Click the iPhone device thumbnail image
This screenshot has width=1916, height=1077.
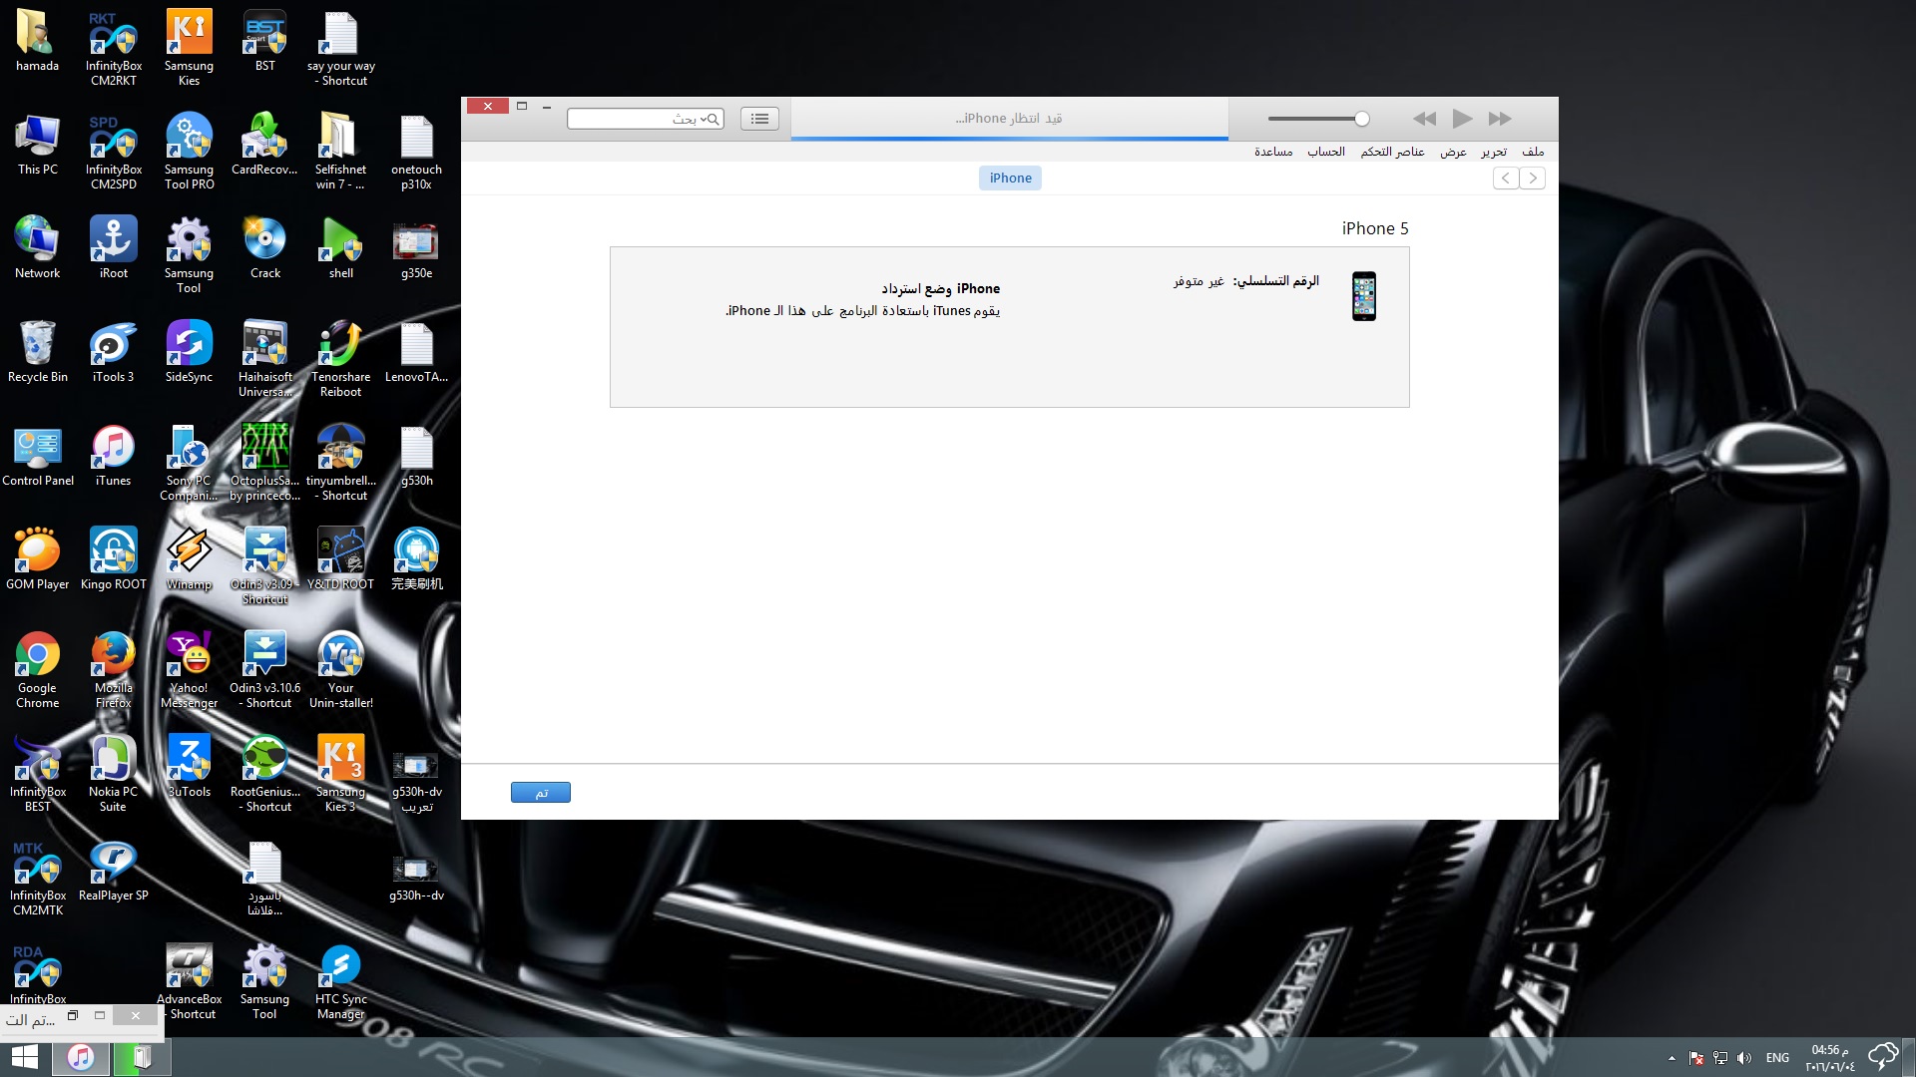(1364, 296)
